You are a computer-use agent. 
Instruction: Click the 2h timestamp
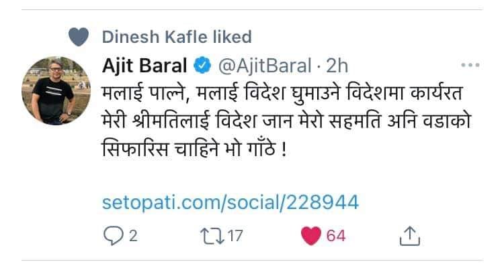coord(337,66)
